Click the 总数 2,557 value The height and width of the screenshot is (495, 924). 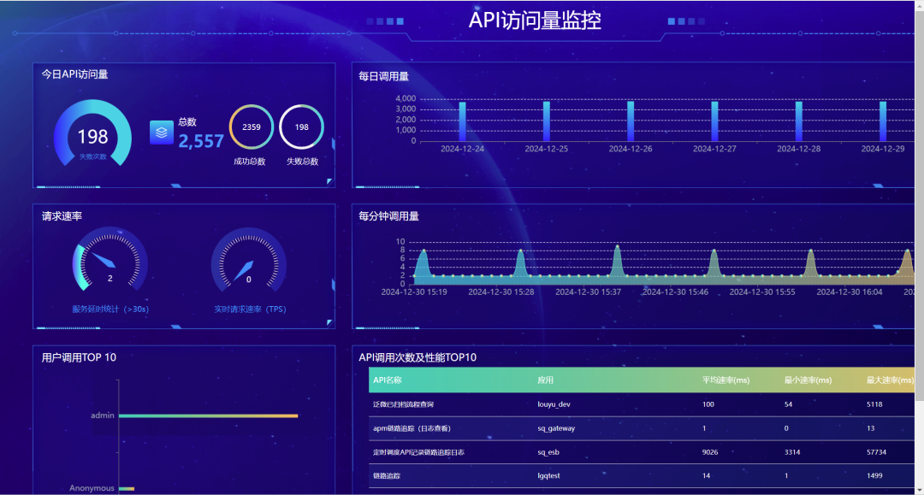point(201,142)
